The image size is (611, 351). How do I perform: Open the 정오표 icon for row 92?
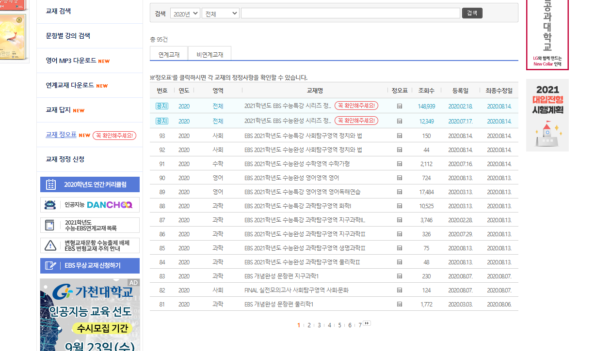point(400,150)
